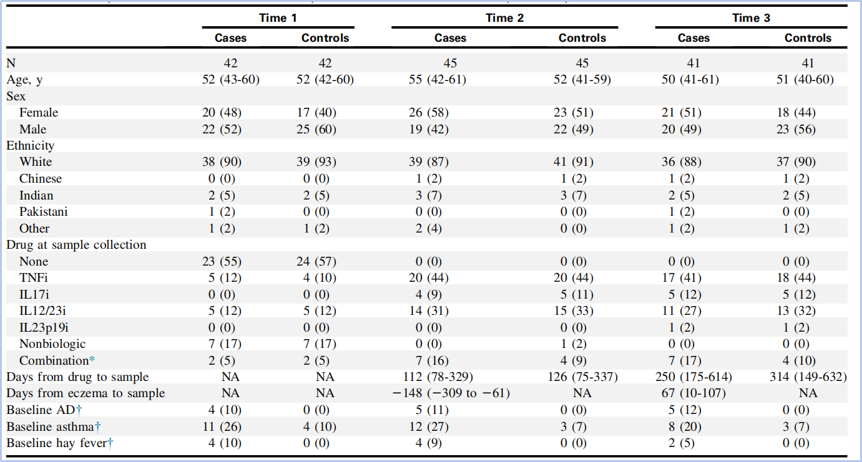Click the age cell reading 55 (42-61)
862x462 pixels.
[x=450, y=80]
